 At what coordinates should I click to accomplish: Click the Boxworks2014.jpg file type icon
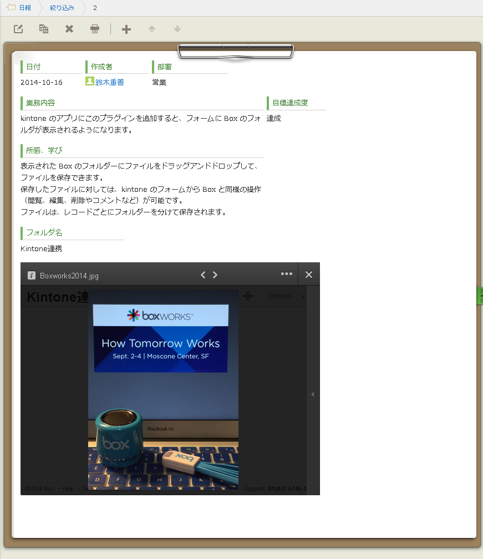[x=32, y=275]
